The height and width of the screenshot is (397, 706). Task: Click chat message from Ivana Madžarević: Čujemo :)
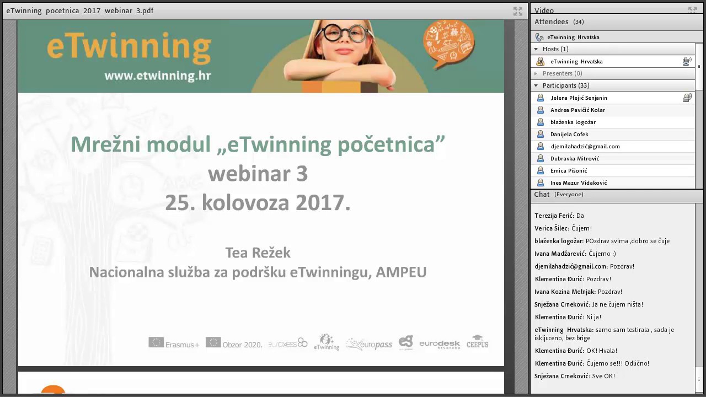coord(575,254)
